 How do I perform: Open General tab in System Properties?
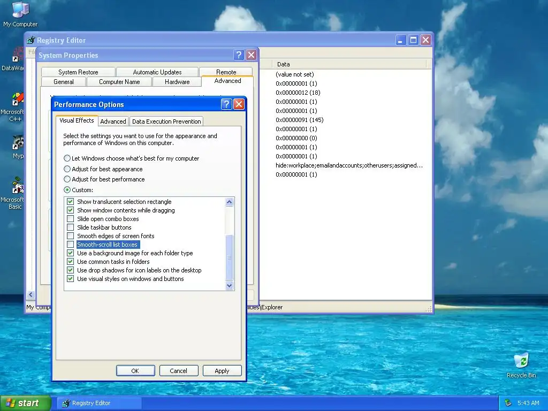click(x=64, y=82)
